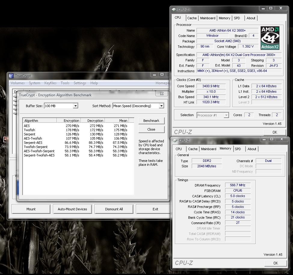
Task: Open the System menu in TrueCrypt
Action: pos(34,83)
